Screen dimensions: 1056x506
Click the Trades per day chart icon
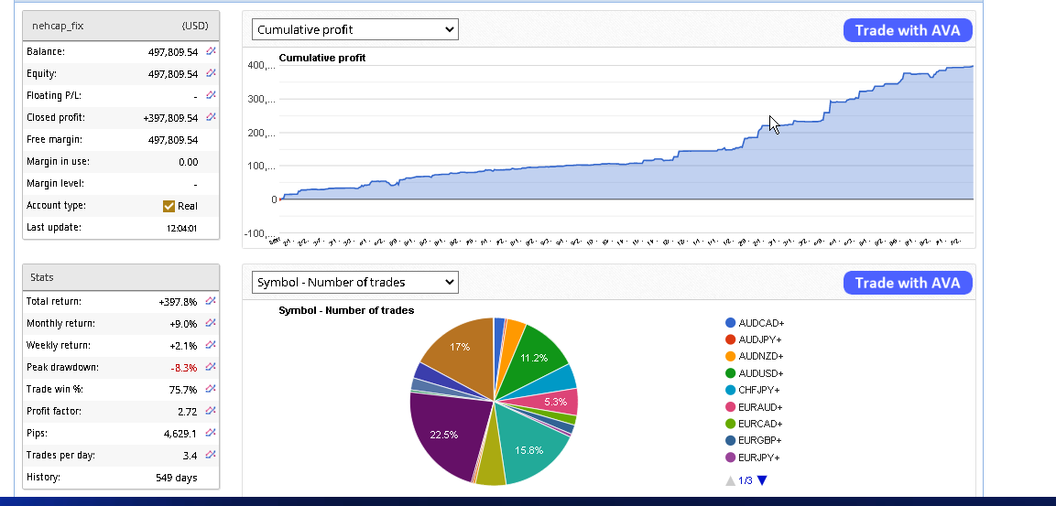211,455
